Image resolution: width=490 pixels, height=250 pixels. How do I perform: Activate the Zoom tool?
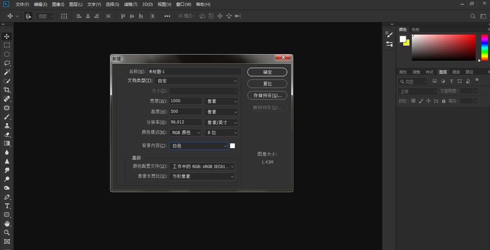click(7, 232)
